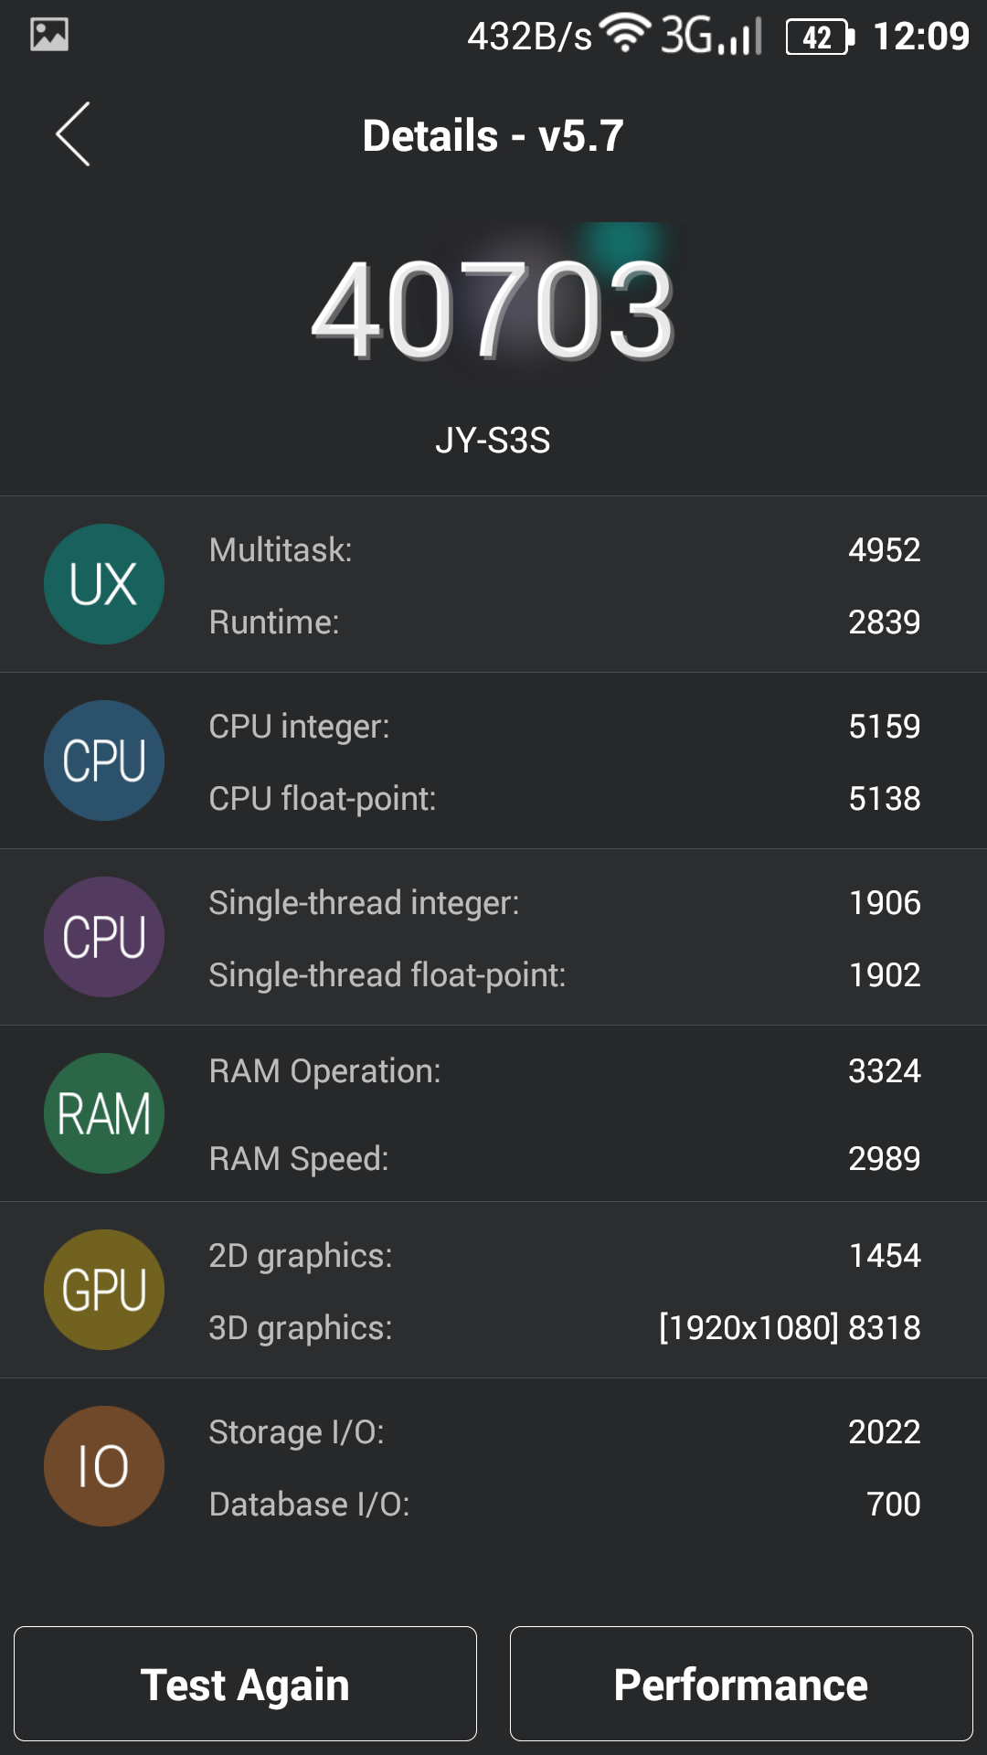The width and height of the screenshot is (987, 1755).
Task: Go back using the arrow icon
Action: tap(73, 134)
